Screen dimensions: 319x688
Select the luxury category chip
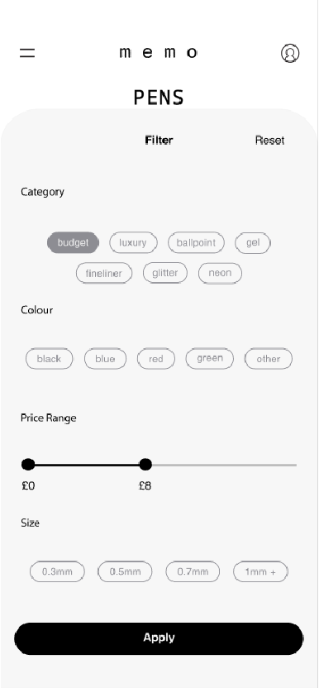(133, 242)
